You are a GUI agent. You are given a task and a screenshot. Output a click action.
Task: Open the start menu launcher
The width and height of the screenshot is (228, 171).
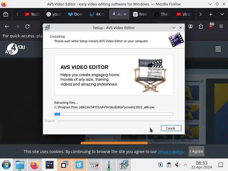pos(6,165)
